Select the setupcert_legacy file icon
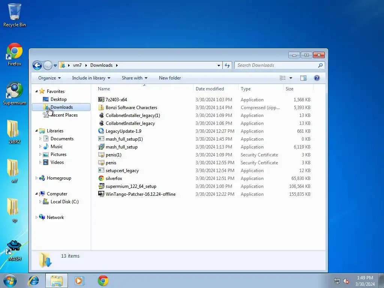This screenshot has width=384, height=288. pos(101,171)
